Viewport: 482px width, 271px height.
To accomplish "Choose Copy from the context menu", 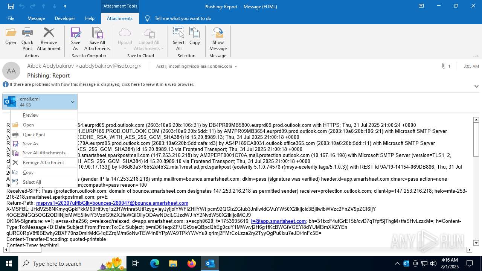I will coord(44,172).
